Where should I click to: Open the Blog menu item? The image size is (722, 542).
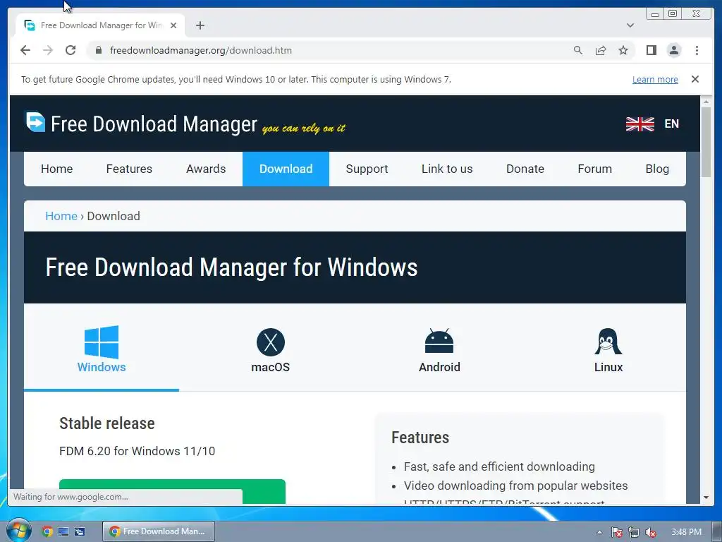click(x=657, y=169)
